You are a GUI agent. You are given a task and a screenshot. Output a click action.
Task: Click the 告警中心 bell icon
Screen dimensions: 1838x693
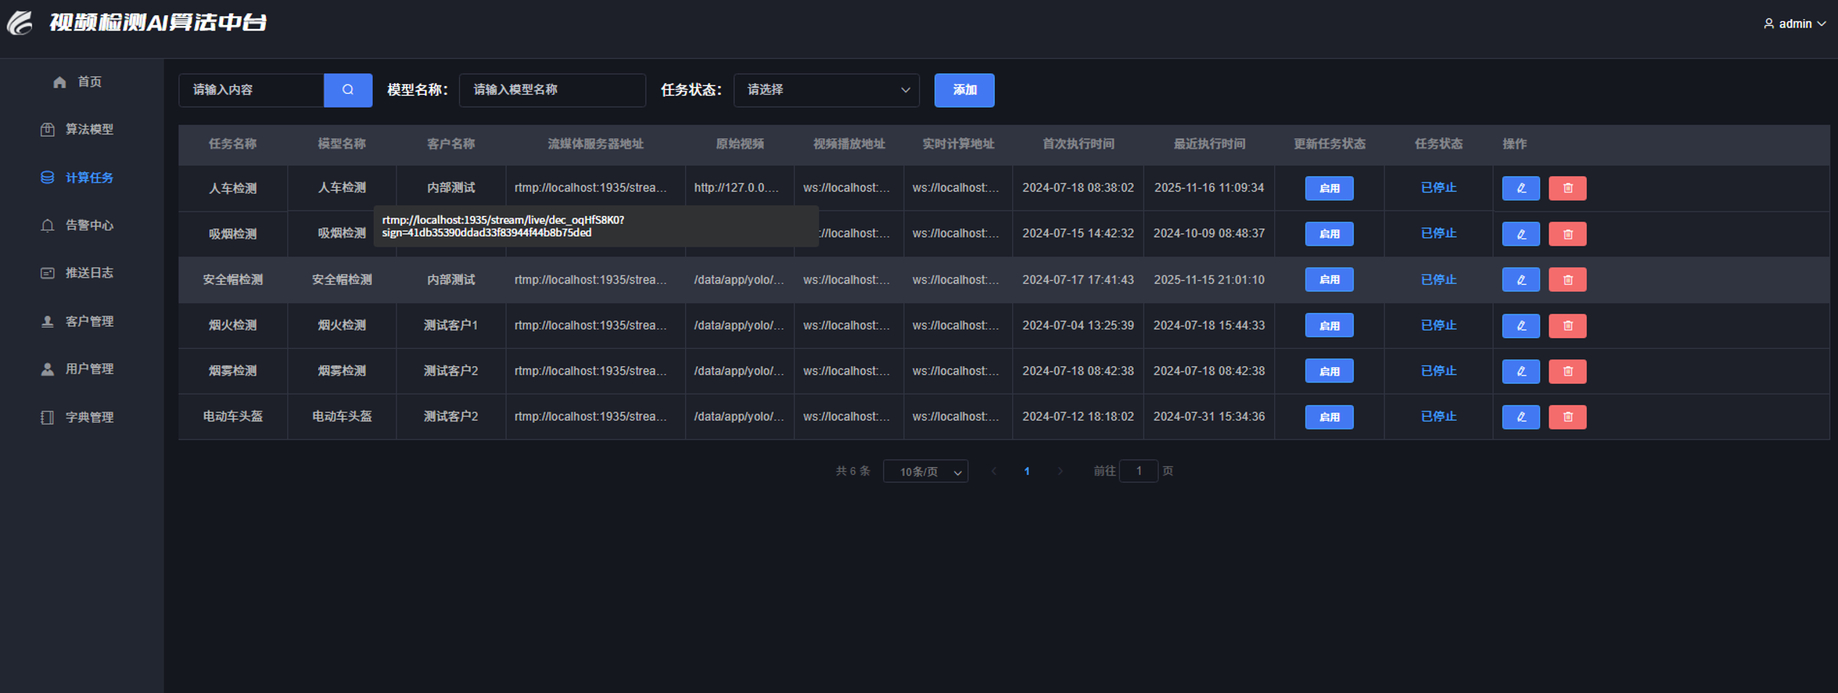[x=47, y=225]
